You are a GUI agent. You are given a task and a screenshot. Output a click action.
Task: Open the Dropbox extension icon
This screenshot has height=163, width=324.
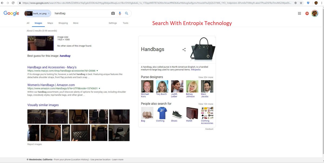tap(308, 3)
